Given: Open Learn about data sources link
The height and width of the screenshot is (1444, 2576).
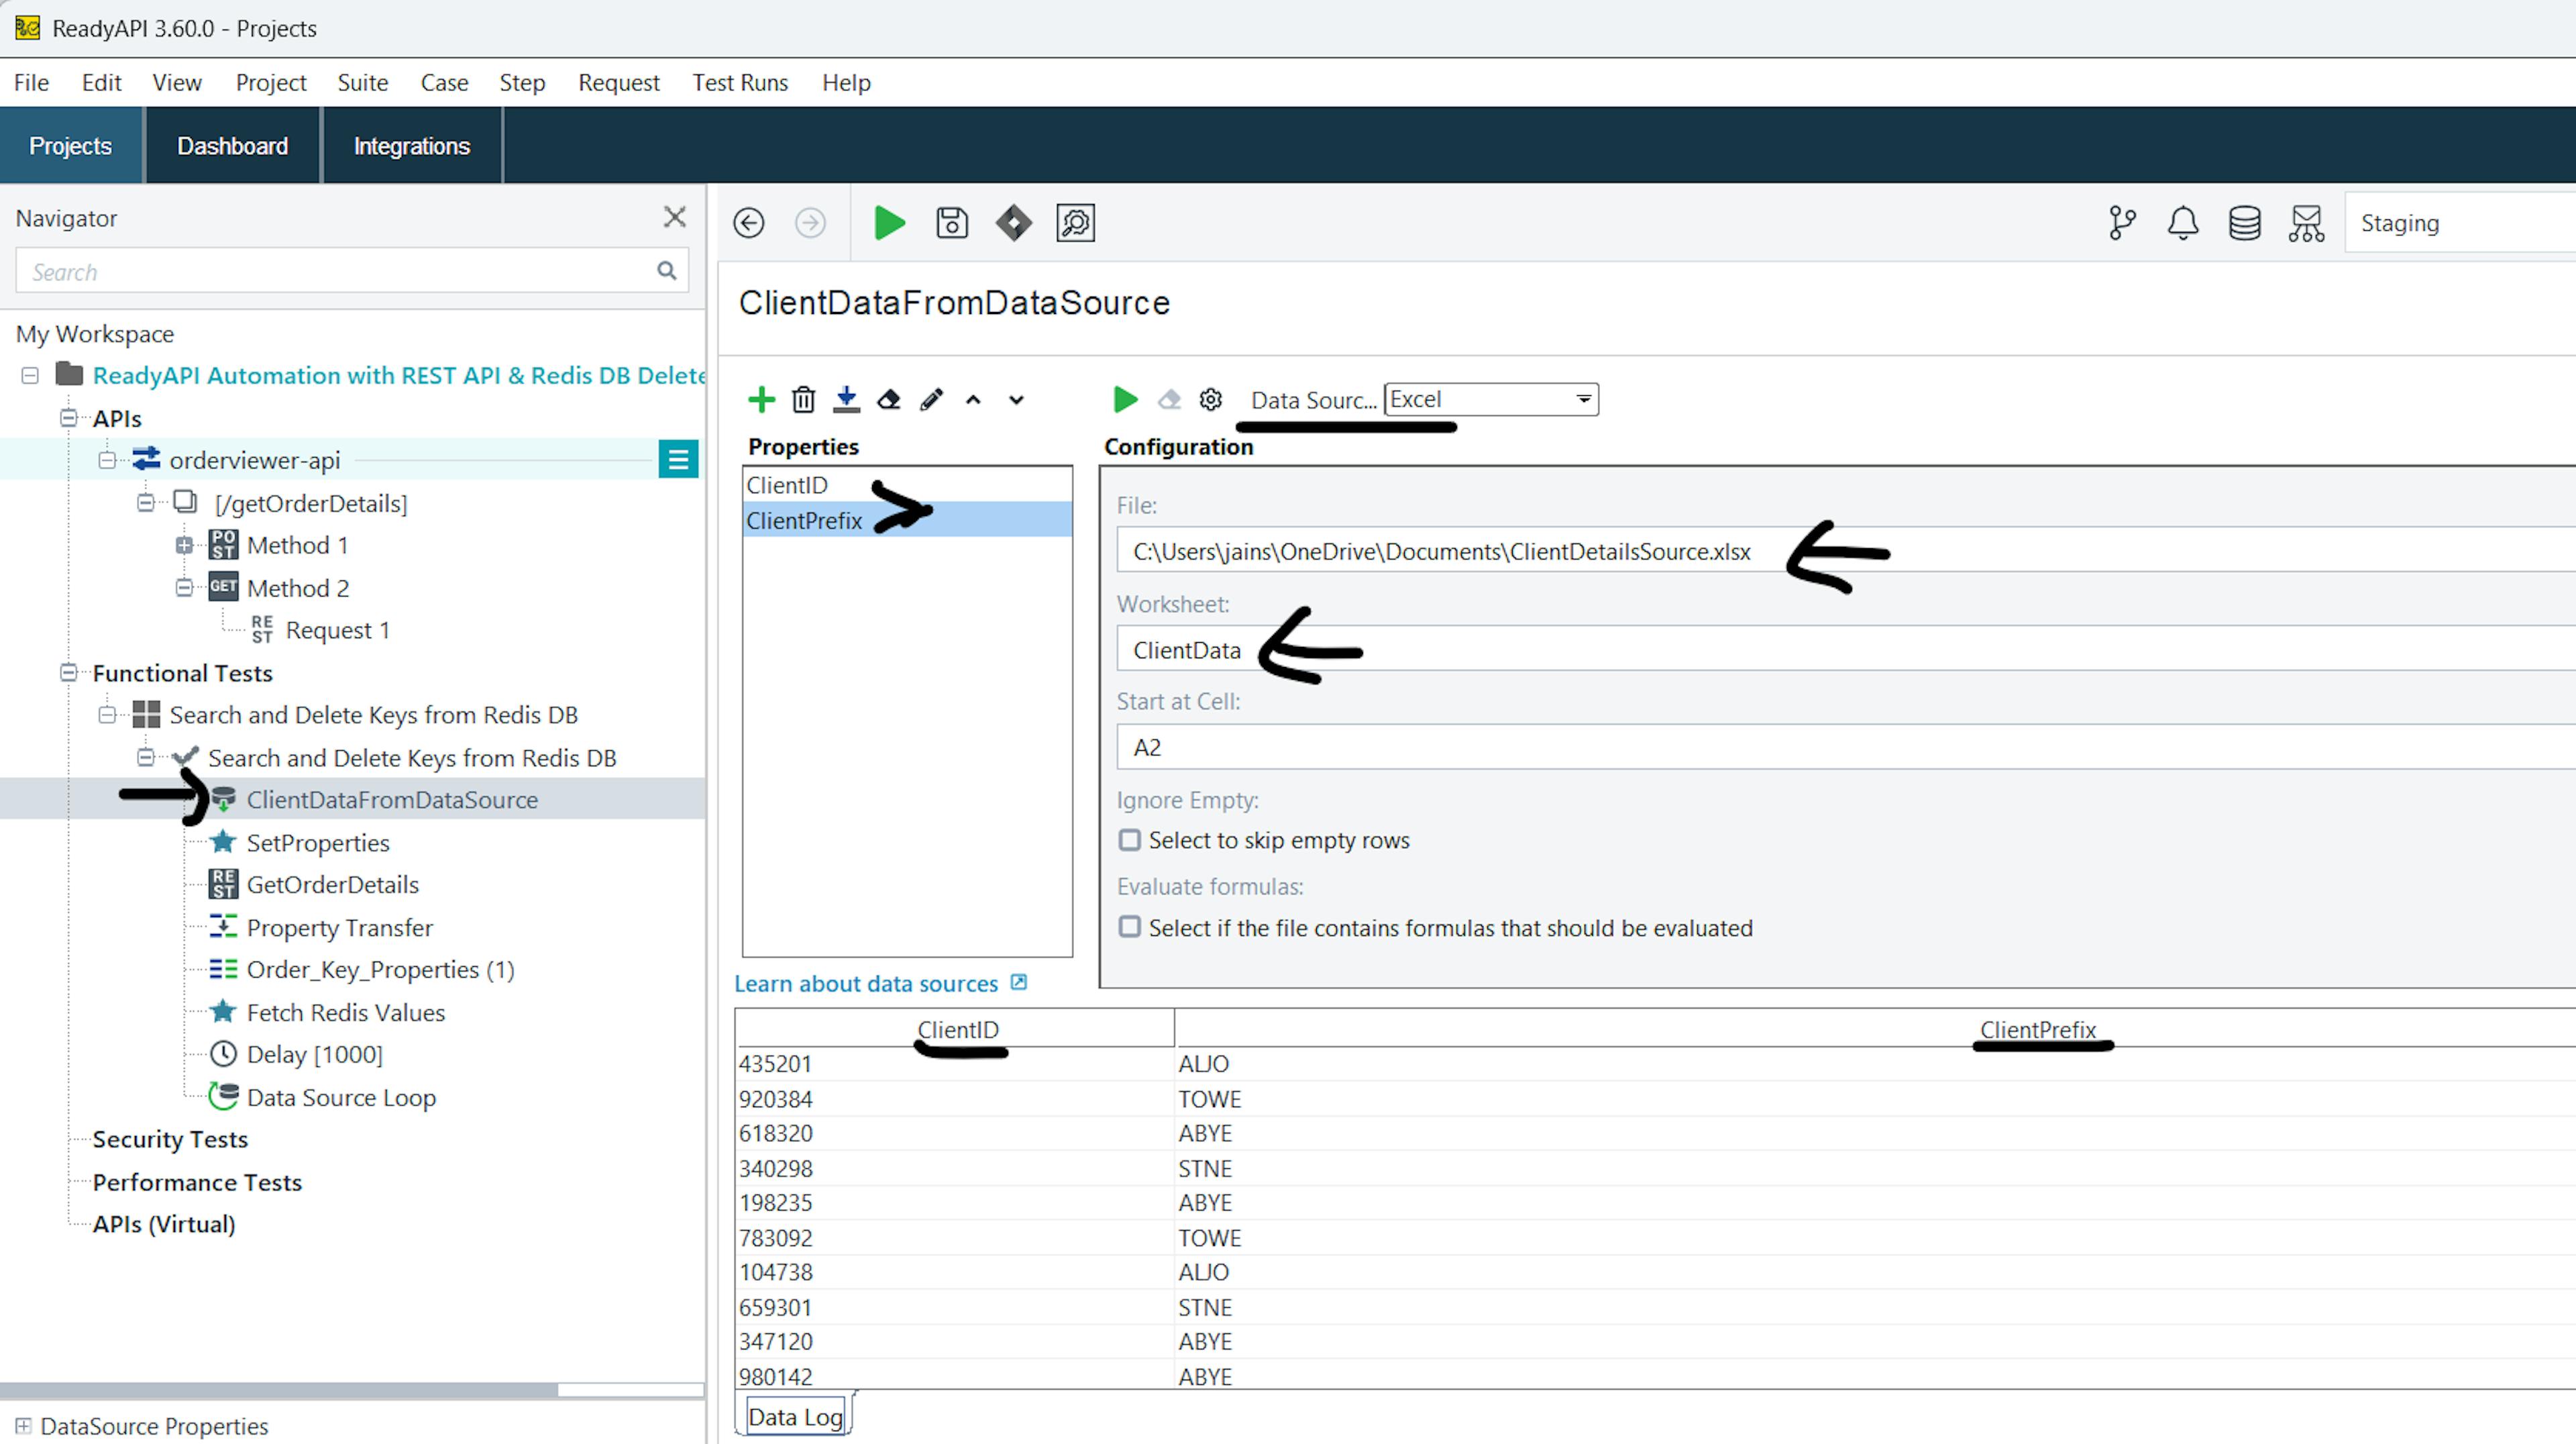Looking at the screenshot, I should (866, 984).
